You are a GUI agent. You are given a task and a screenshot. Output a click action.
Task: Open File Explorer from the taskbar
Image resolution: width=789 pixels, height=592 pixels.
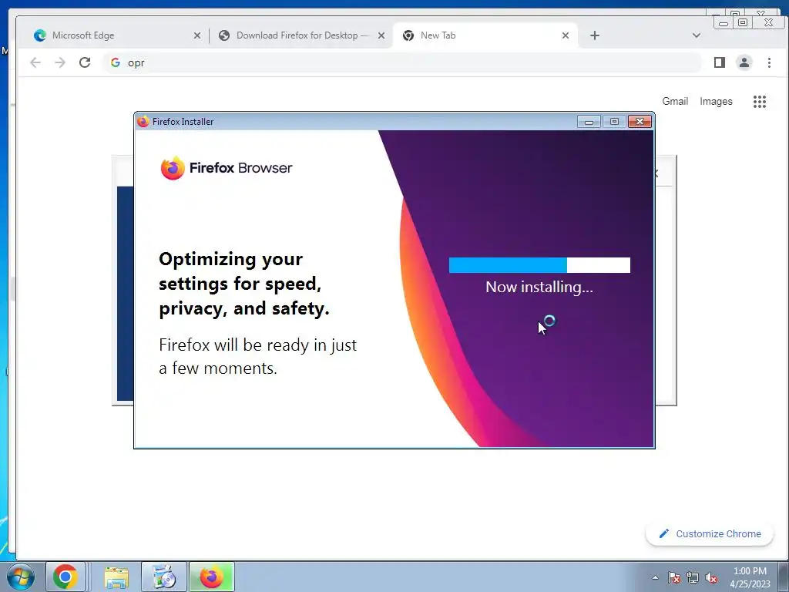116,577
